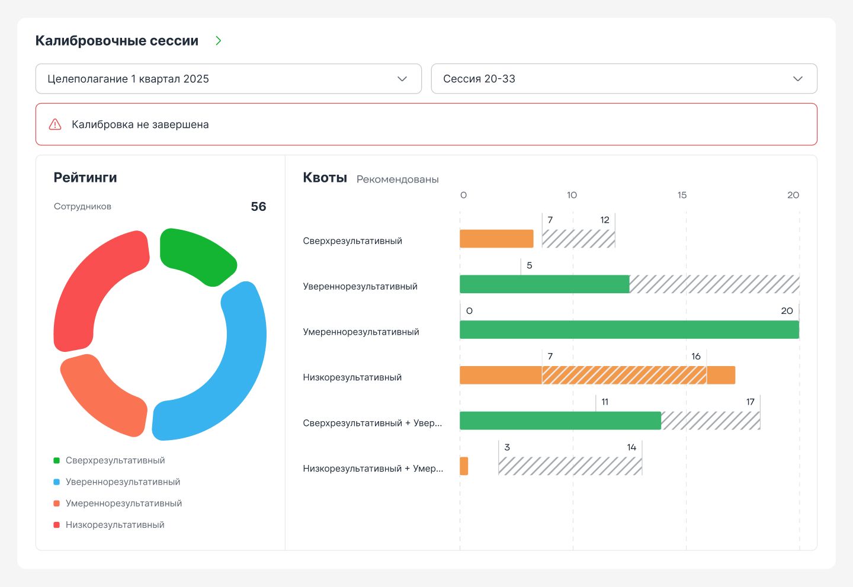Click the full green Умереннорезультативный bar

coord(629,330)
